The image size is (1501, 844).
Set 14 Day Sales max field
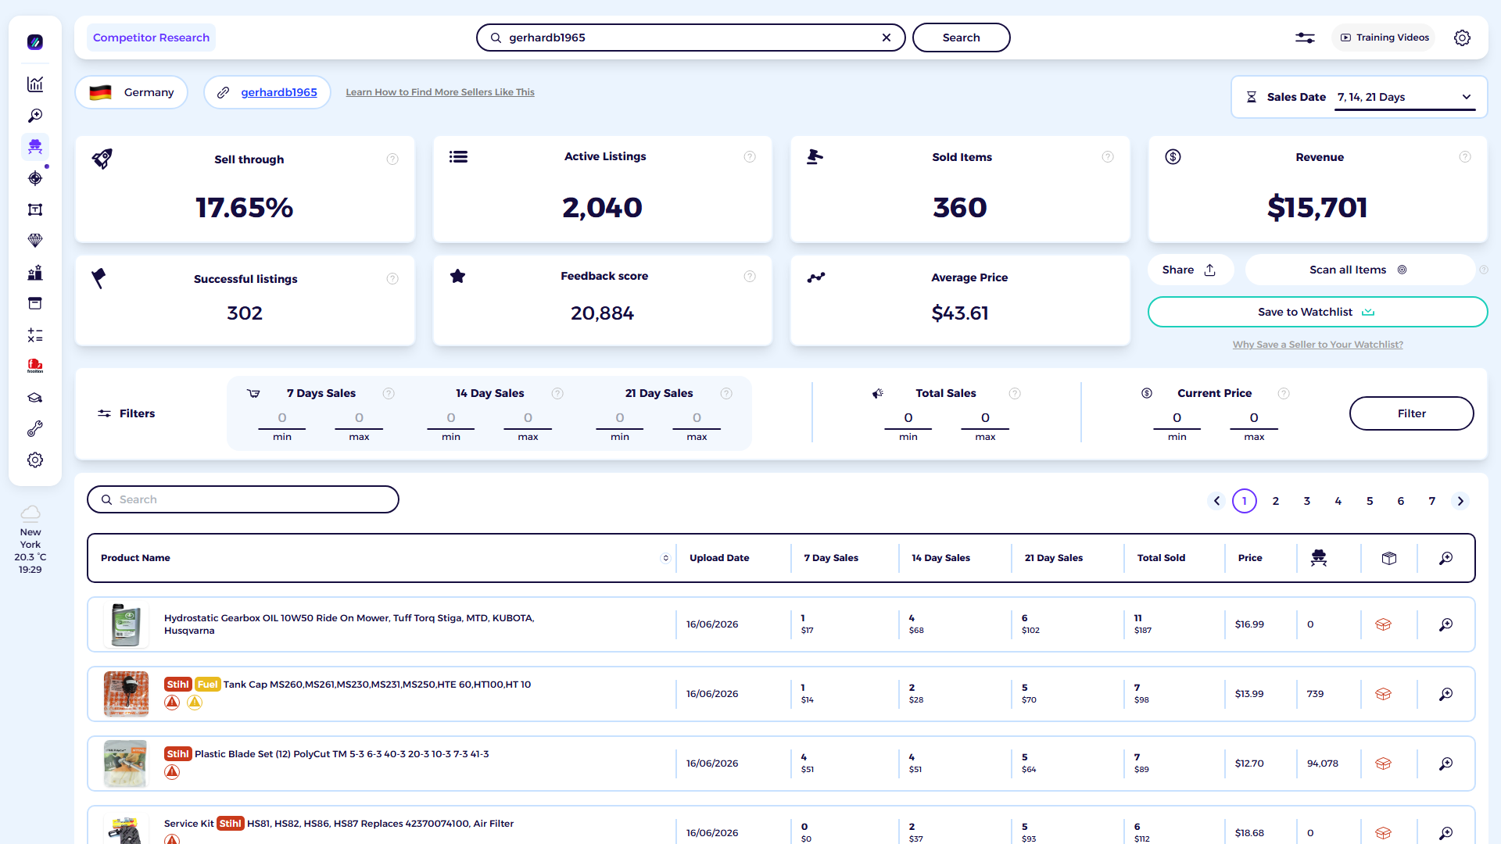528,418
